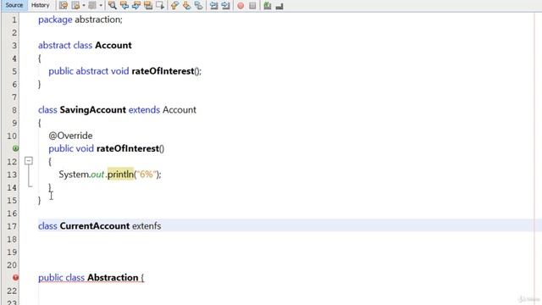The height and width of the screenshot is (305, 542).
Task: Click the greyed Forward navigation icon
Action: click(92, 6)
